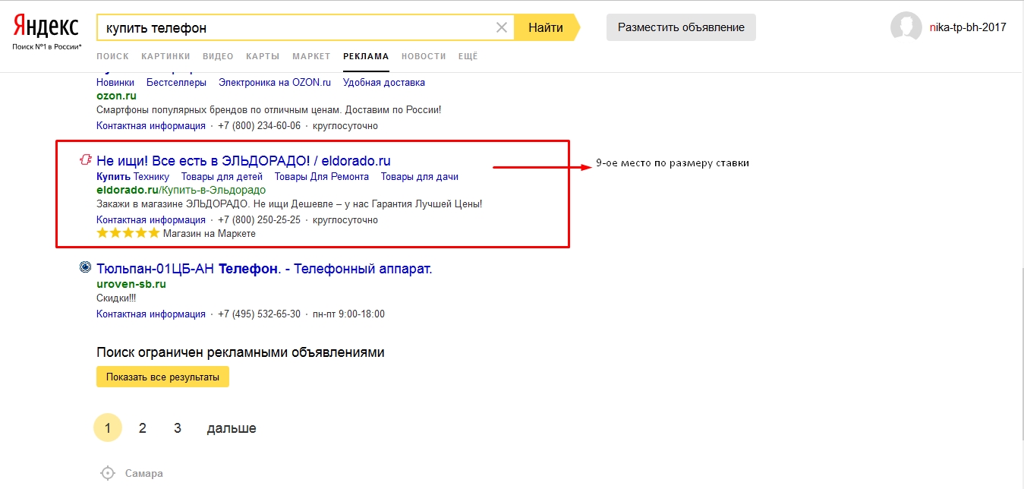Click the Tulpan ad favicon icon

86,267
